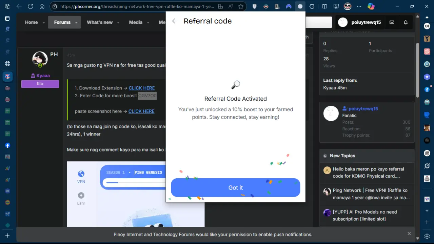434x244 pixels.
Task: Open the Facebook tab in vertical tab strip
Action: [x=7, y=145]
